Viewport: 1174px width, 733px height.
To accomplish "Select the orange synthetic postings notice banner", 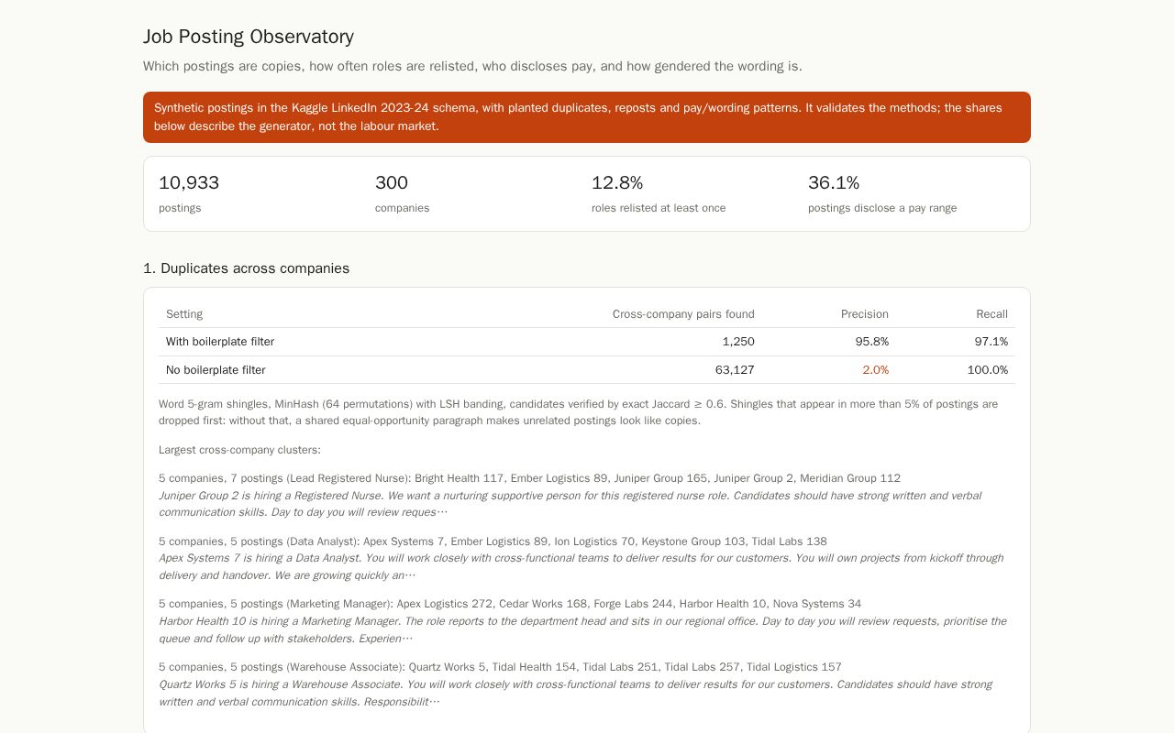I will tap(587, 117).
